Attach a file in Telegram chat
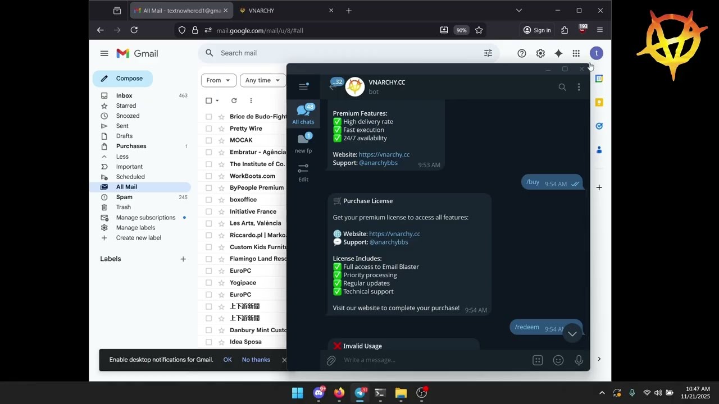Screen dimensions: 719x404 tap(331, 360)
